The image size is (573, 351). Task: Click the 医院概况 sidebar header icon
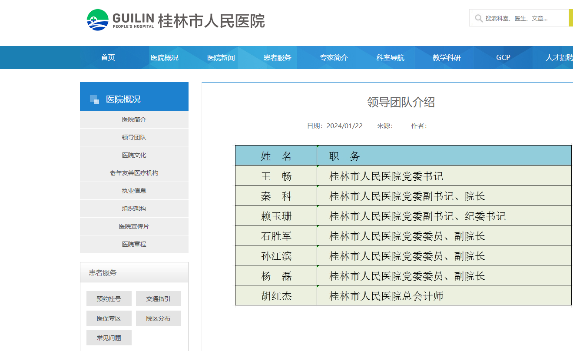pyautogui.click(x=94, y=99)
